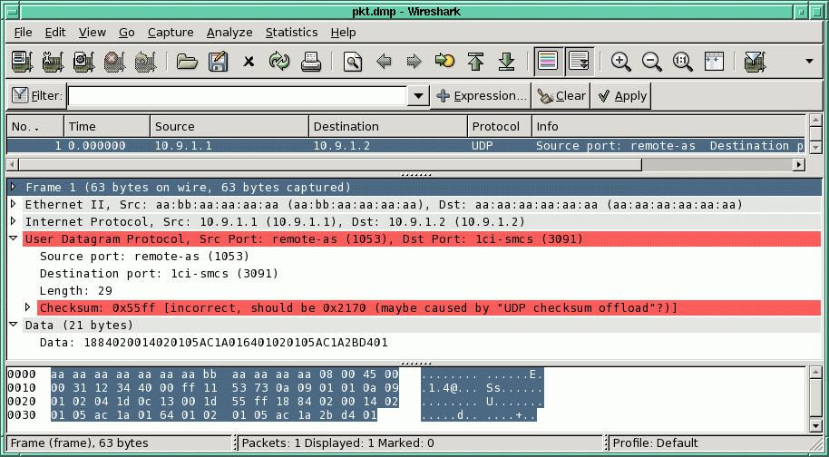Find a packet magnifier icon
This screenshot has width=829, height=457.
[x=353, y=62]
